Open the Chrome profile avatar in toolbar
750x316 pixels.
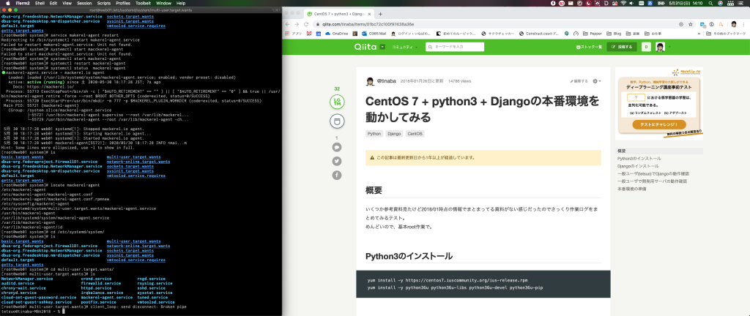733,24
